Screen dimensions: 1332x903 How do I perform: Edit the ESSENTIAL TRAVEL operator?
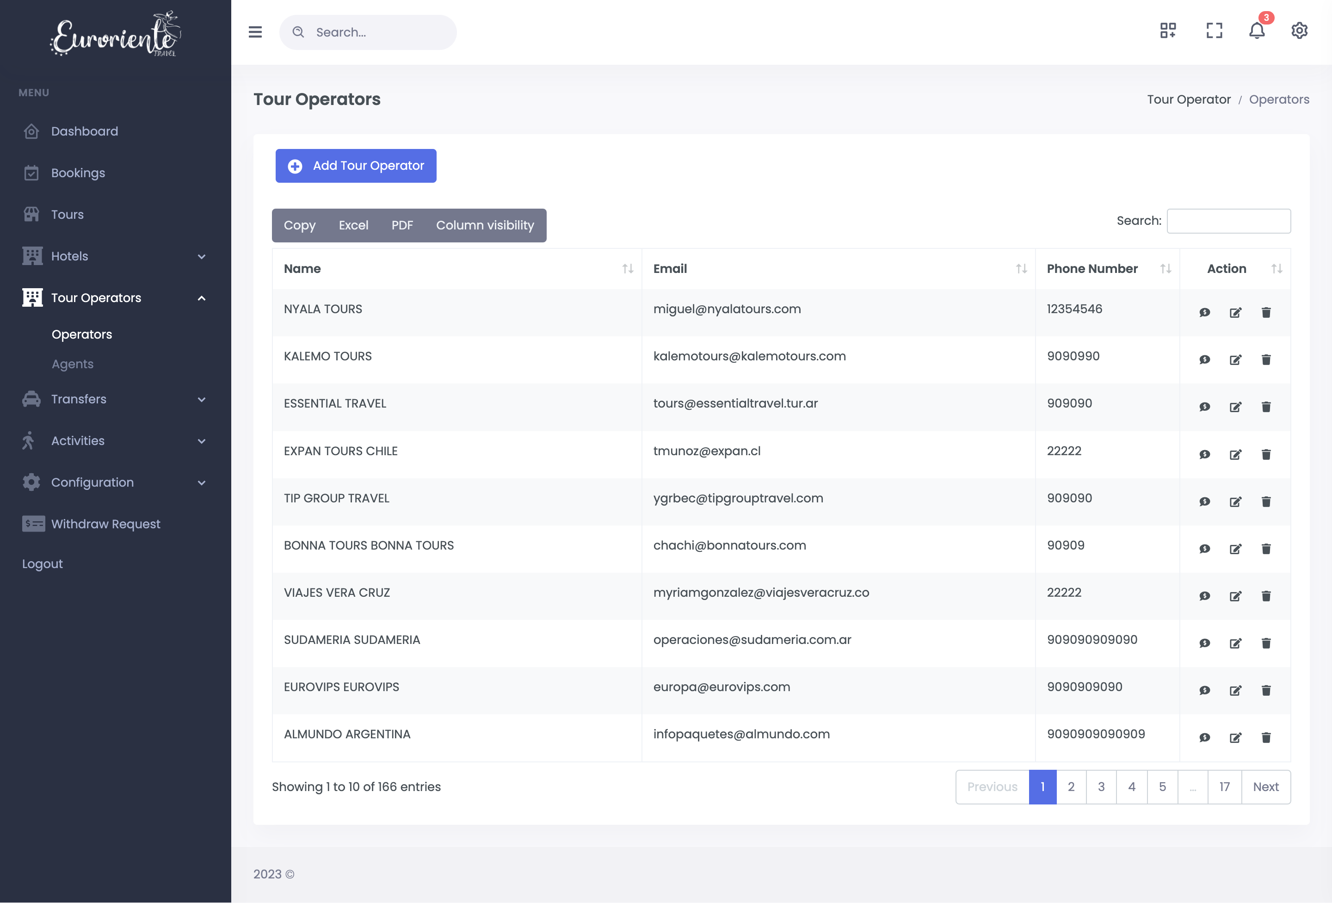pyautogui.click(x=1236, y=407)
